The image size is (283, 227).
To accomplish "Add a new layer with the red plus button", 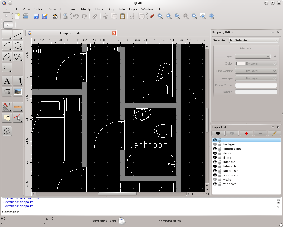I will pos(246,133).
